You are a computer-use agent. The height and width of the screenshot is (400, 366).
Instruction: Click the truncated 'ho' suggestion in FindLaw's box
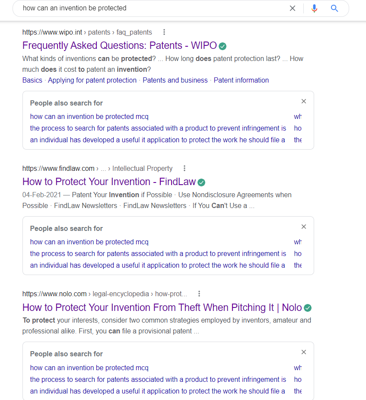[298, 254]
